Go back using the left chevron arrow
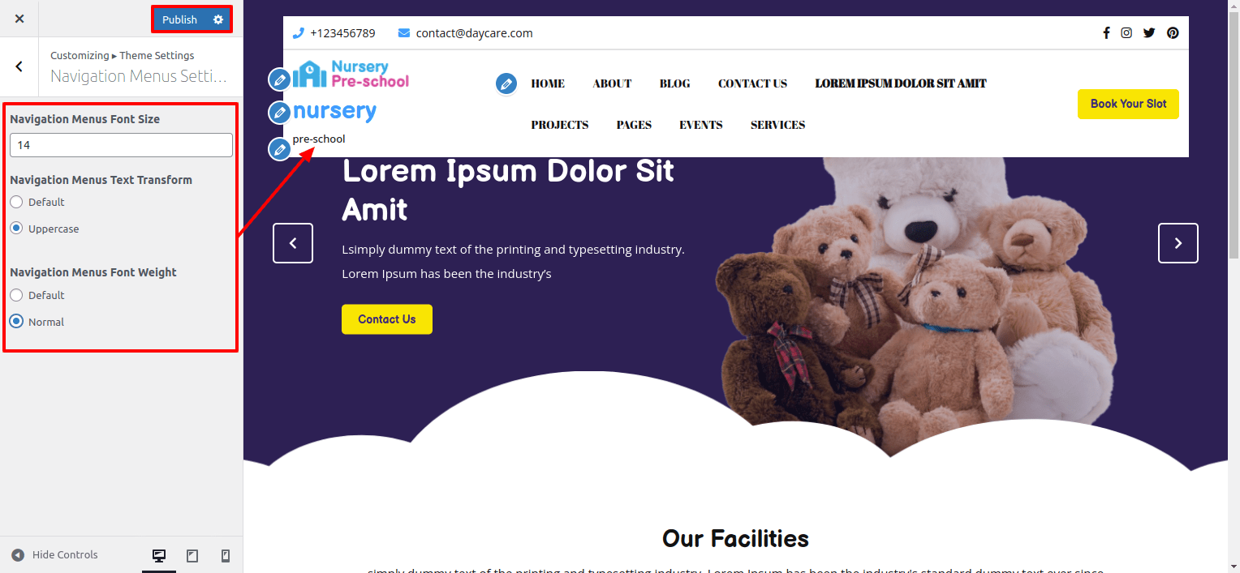The image size is (1240, 573). click(x=19, y=66)
